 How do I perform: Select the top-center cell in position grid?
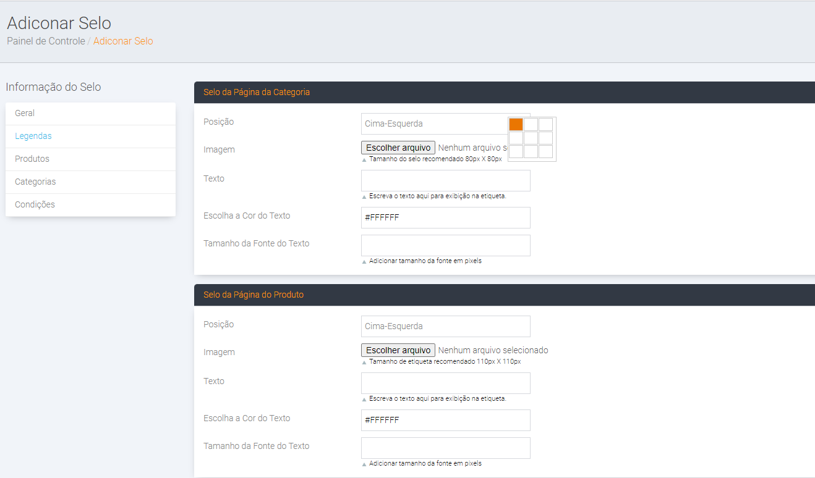coord(531,125)
